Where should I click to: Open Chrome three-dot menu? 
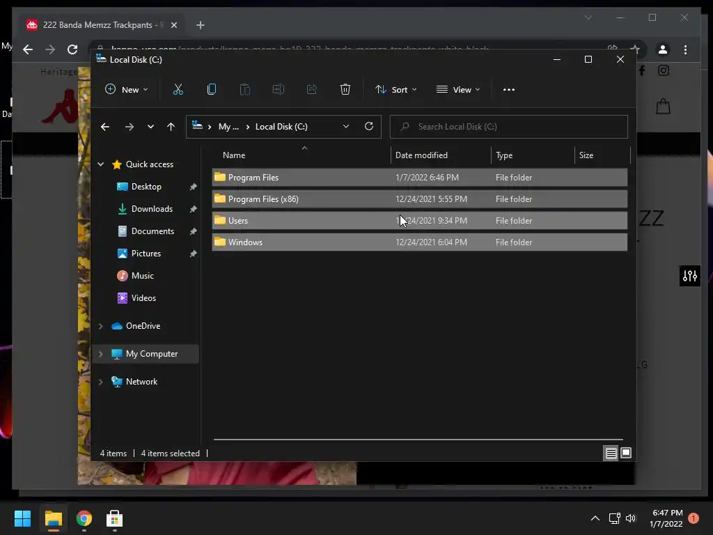(x=685, y=49)
